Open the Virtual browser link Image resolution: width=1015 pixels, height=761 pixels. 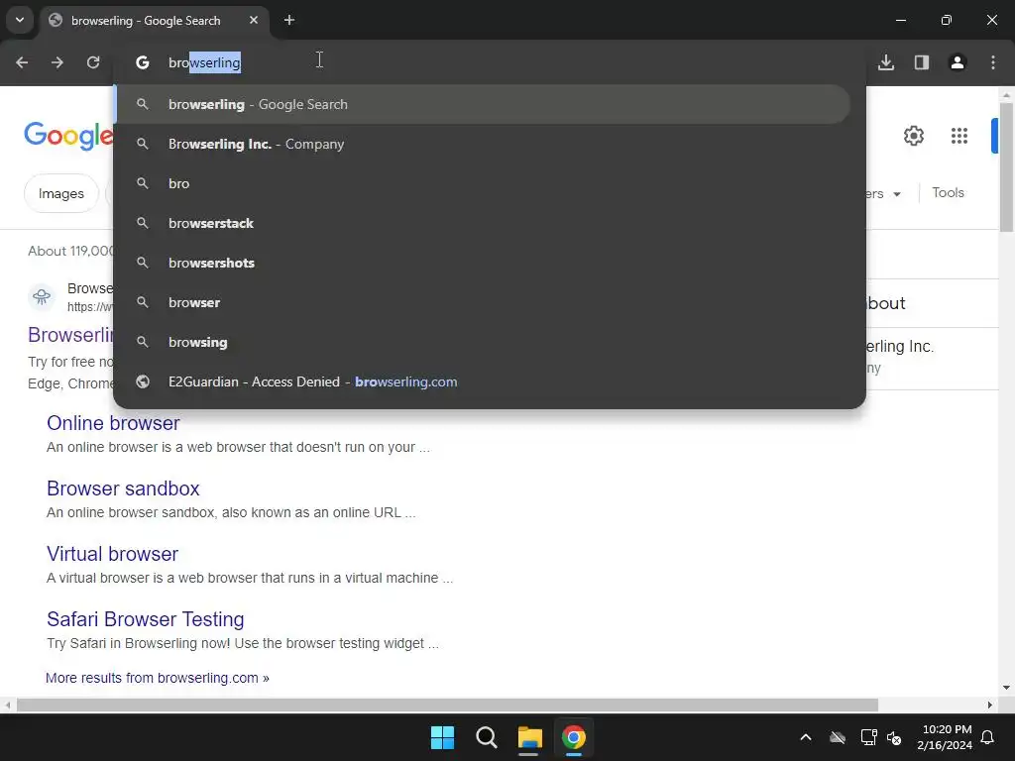[x=112, y=554]
